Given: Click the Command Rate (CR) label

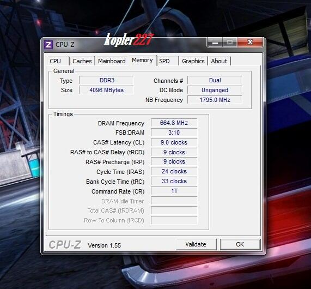Looking at the screenshot, I should [x=118, y=191].
